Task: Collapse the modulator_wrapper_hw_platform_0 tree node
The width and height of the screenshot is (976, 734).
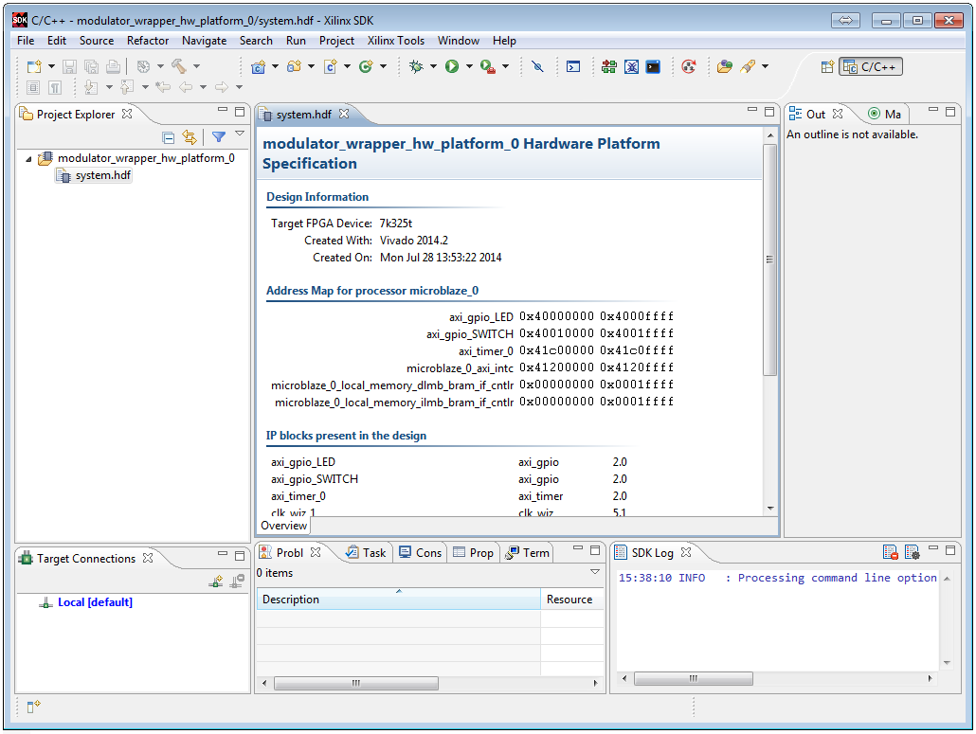Action: (28, 159)
